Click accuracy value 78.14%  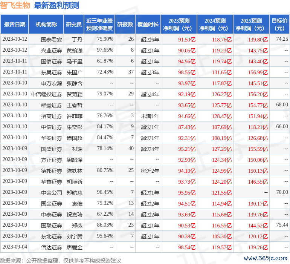(x=105, y=148)
